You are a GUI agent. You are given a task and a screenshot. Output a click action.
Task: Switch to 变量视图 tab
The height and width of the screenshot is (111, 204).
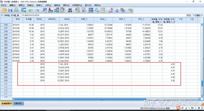click(18, 103)
